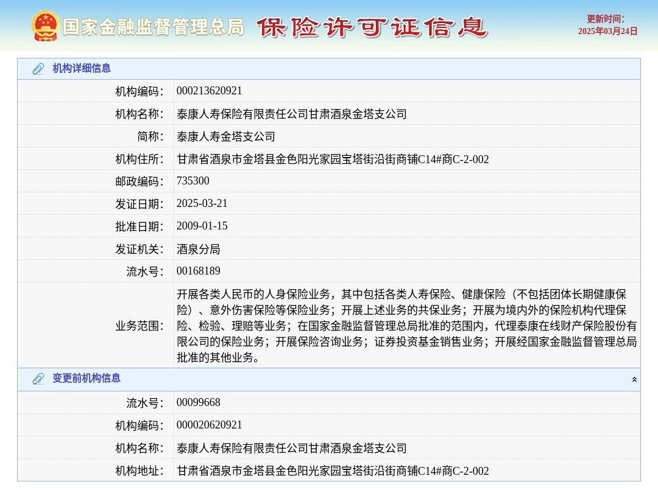This screenshot has width=658, height=490.
Task: Click the paperclip icon beside 机构详细信息
Action: [38, 69]
